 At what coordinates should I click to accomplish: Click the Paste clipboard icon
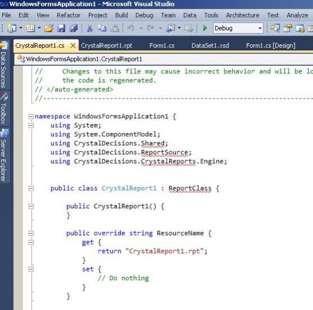click(114, 28)
